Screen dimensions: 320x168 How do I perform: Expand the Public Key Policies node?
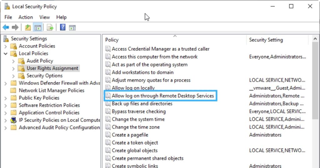(x=6, y=98)
